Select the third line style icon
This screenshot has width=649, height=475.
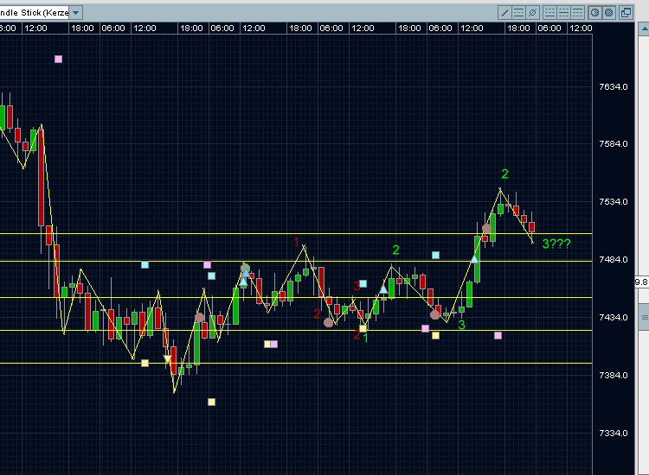(576, 12)
